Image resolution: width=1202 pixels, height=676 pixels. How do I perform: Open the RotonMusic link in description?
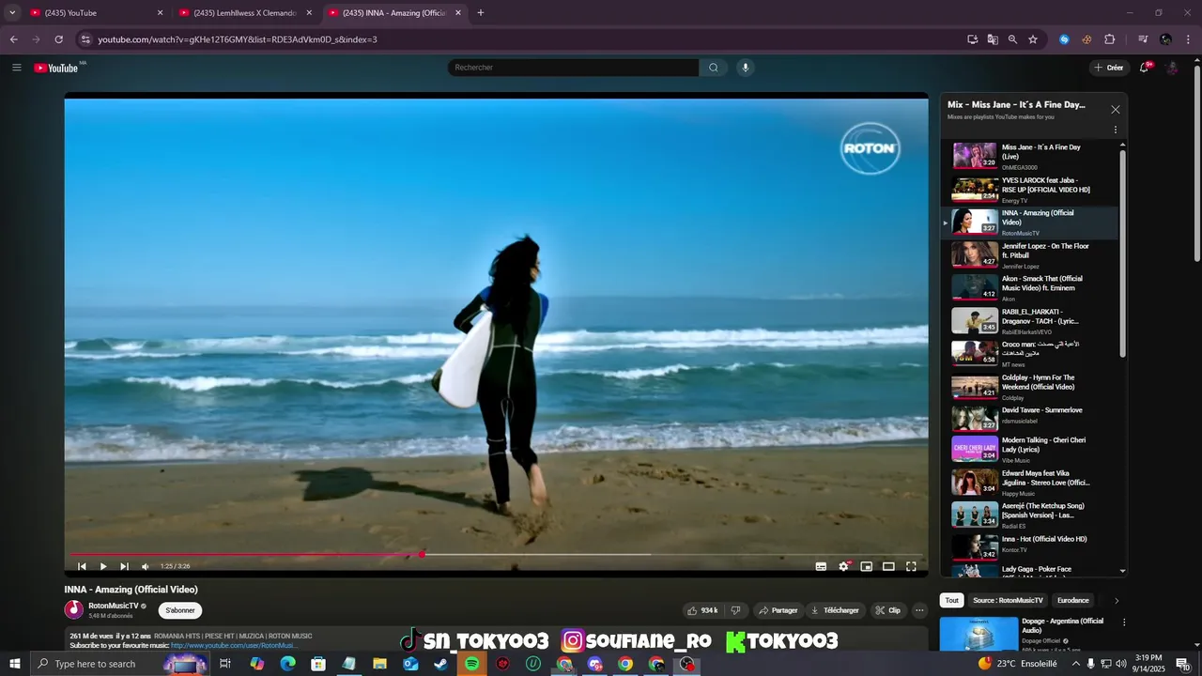click(233, 646)
